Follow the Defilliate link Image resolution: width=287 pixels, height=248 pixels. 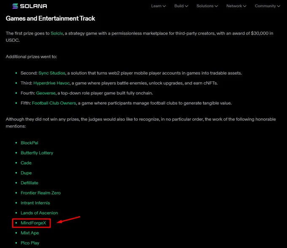pyautogui.click(x=30, y=183)
